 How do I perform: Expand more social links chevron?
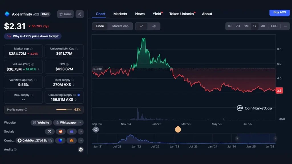(81, 132)
